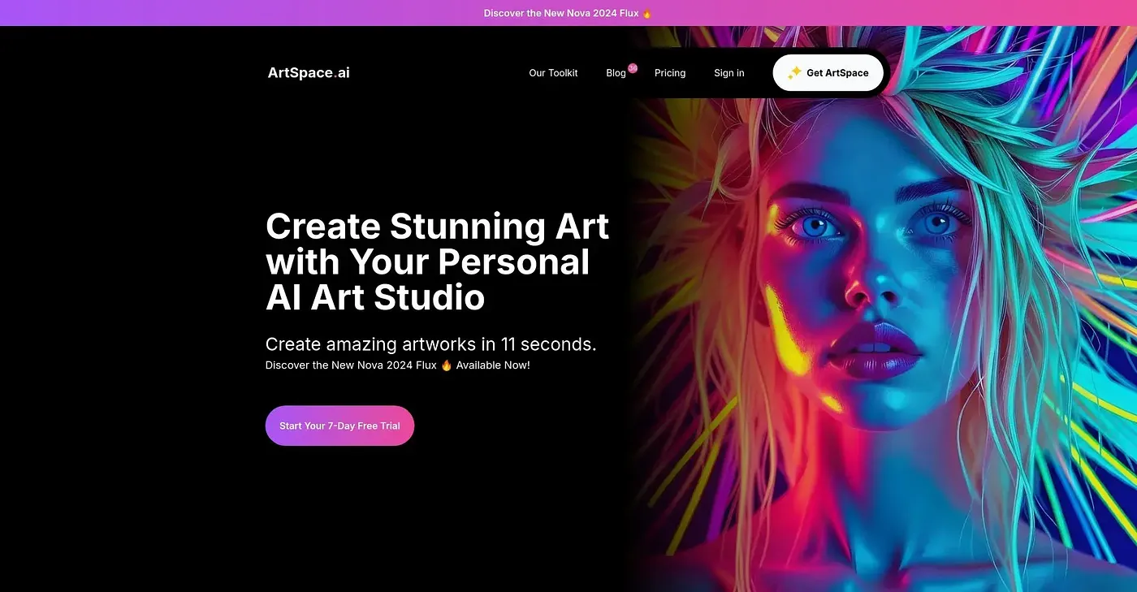
Task: Click the sparkle icon in Get ArtSpace
Action: pos(794,72)
